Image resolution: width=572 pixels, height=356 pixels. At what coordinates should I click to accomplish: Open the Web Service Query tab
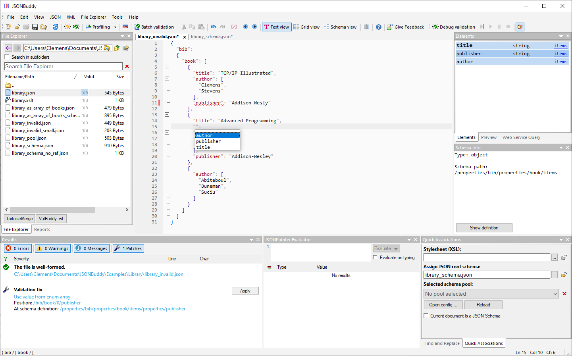521,137
